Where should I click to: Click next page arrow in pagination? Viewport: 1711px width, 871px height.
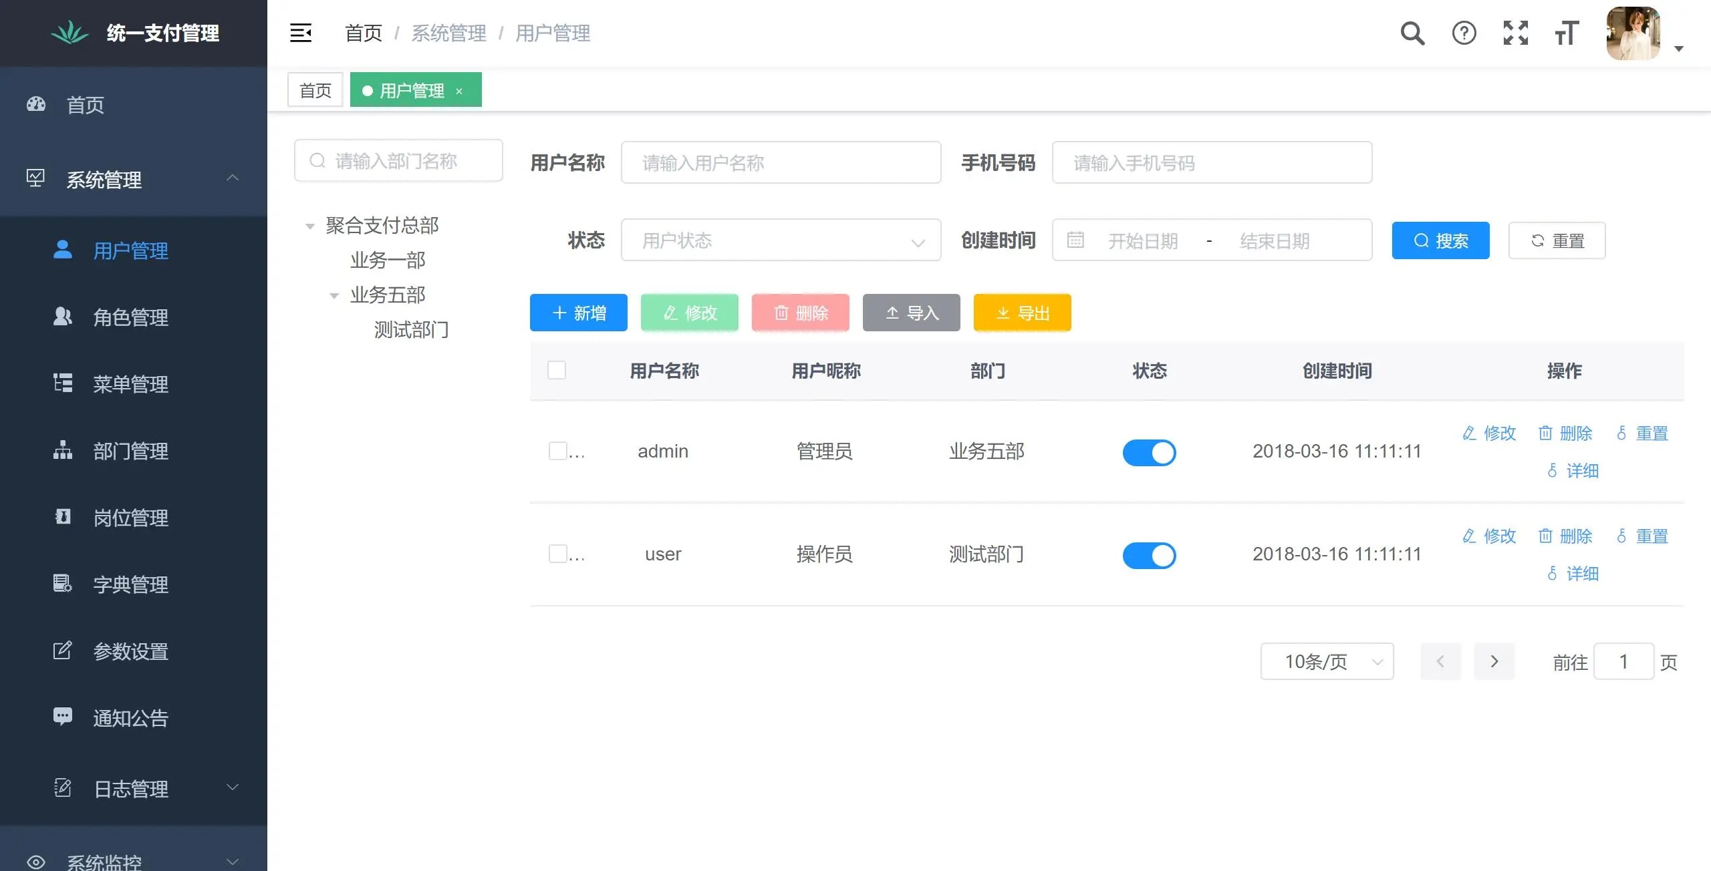1494,661
